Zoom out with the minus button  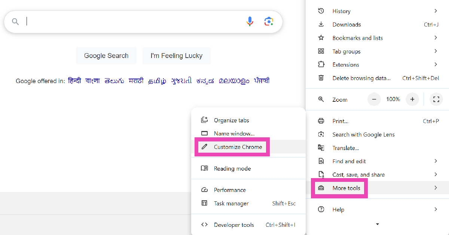point(374,99)
